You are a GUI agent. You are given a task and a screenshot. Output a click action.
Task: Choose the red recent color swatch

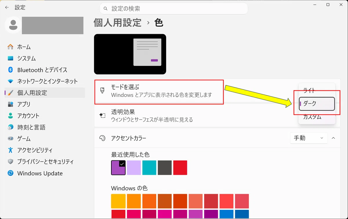pos(180,168)
